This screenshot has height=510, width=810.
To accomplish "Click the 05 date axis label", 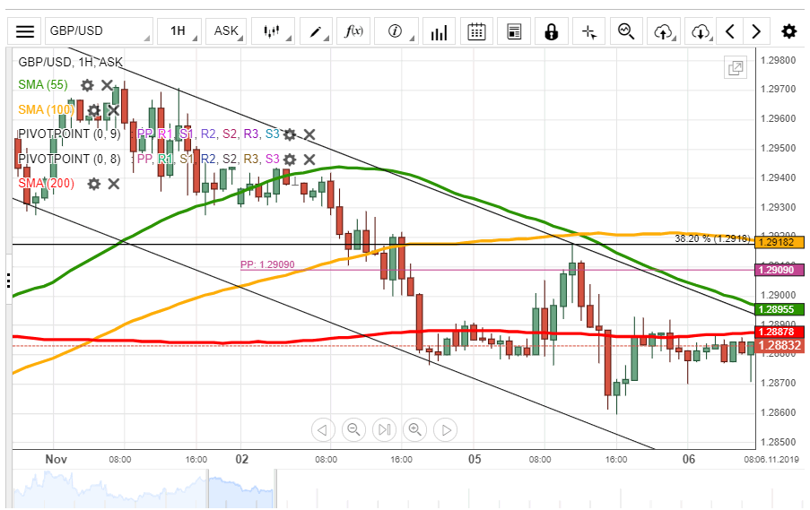I will [x=475, y=459].
